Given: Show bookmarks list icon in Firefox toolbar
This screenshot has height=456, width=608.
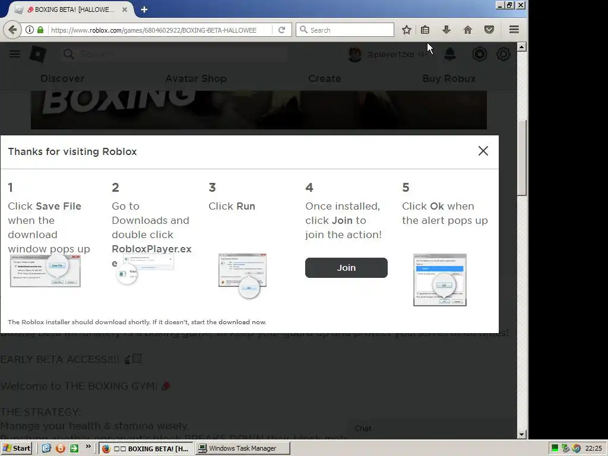Looking at the screenshot, I should coord(425,30).
